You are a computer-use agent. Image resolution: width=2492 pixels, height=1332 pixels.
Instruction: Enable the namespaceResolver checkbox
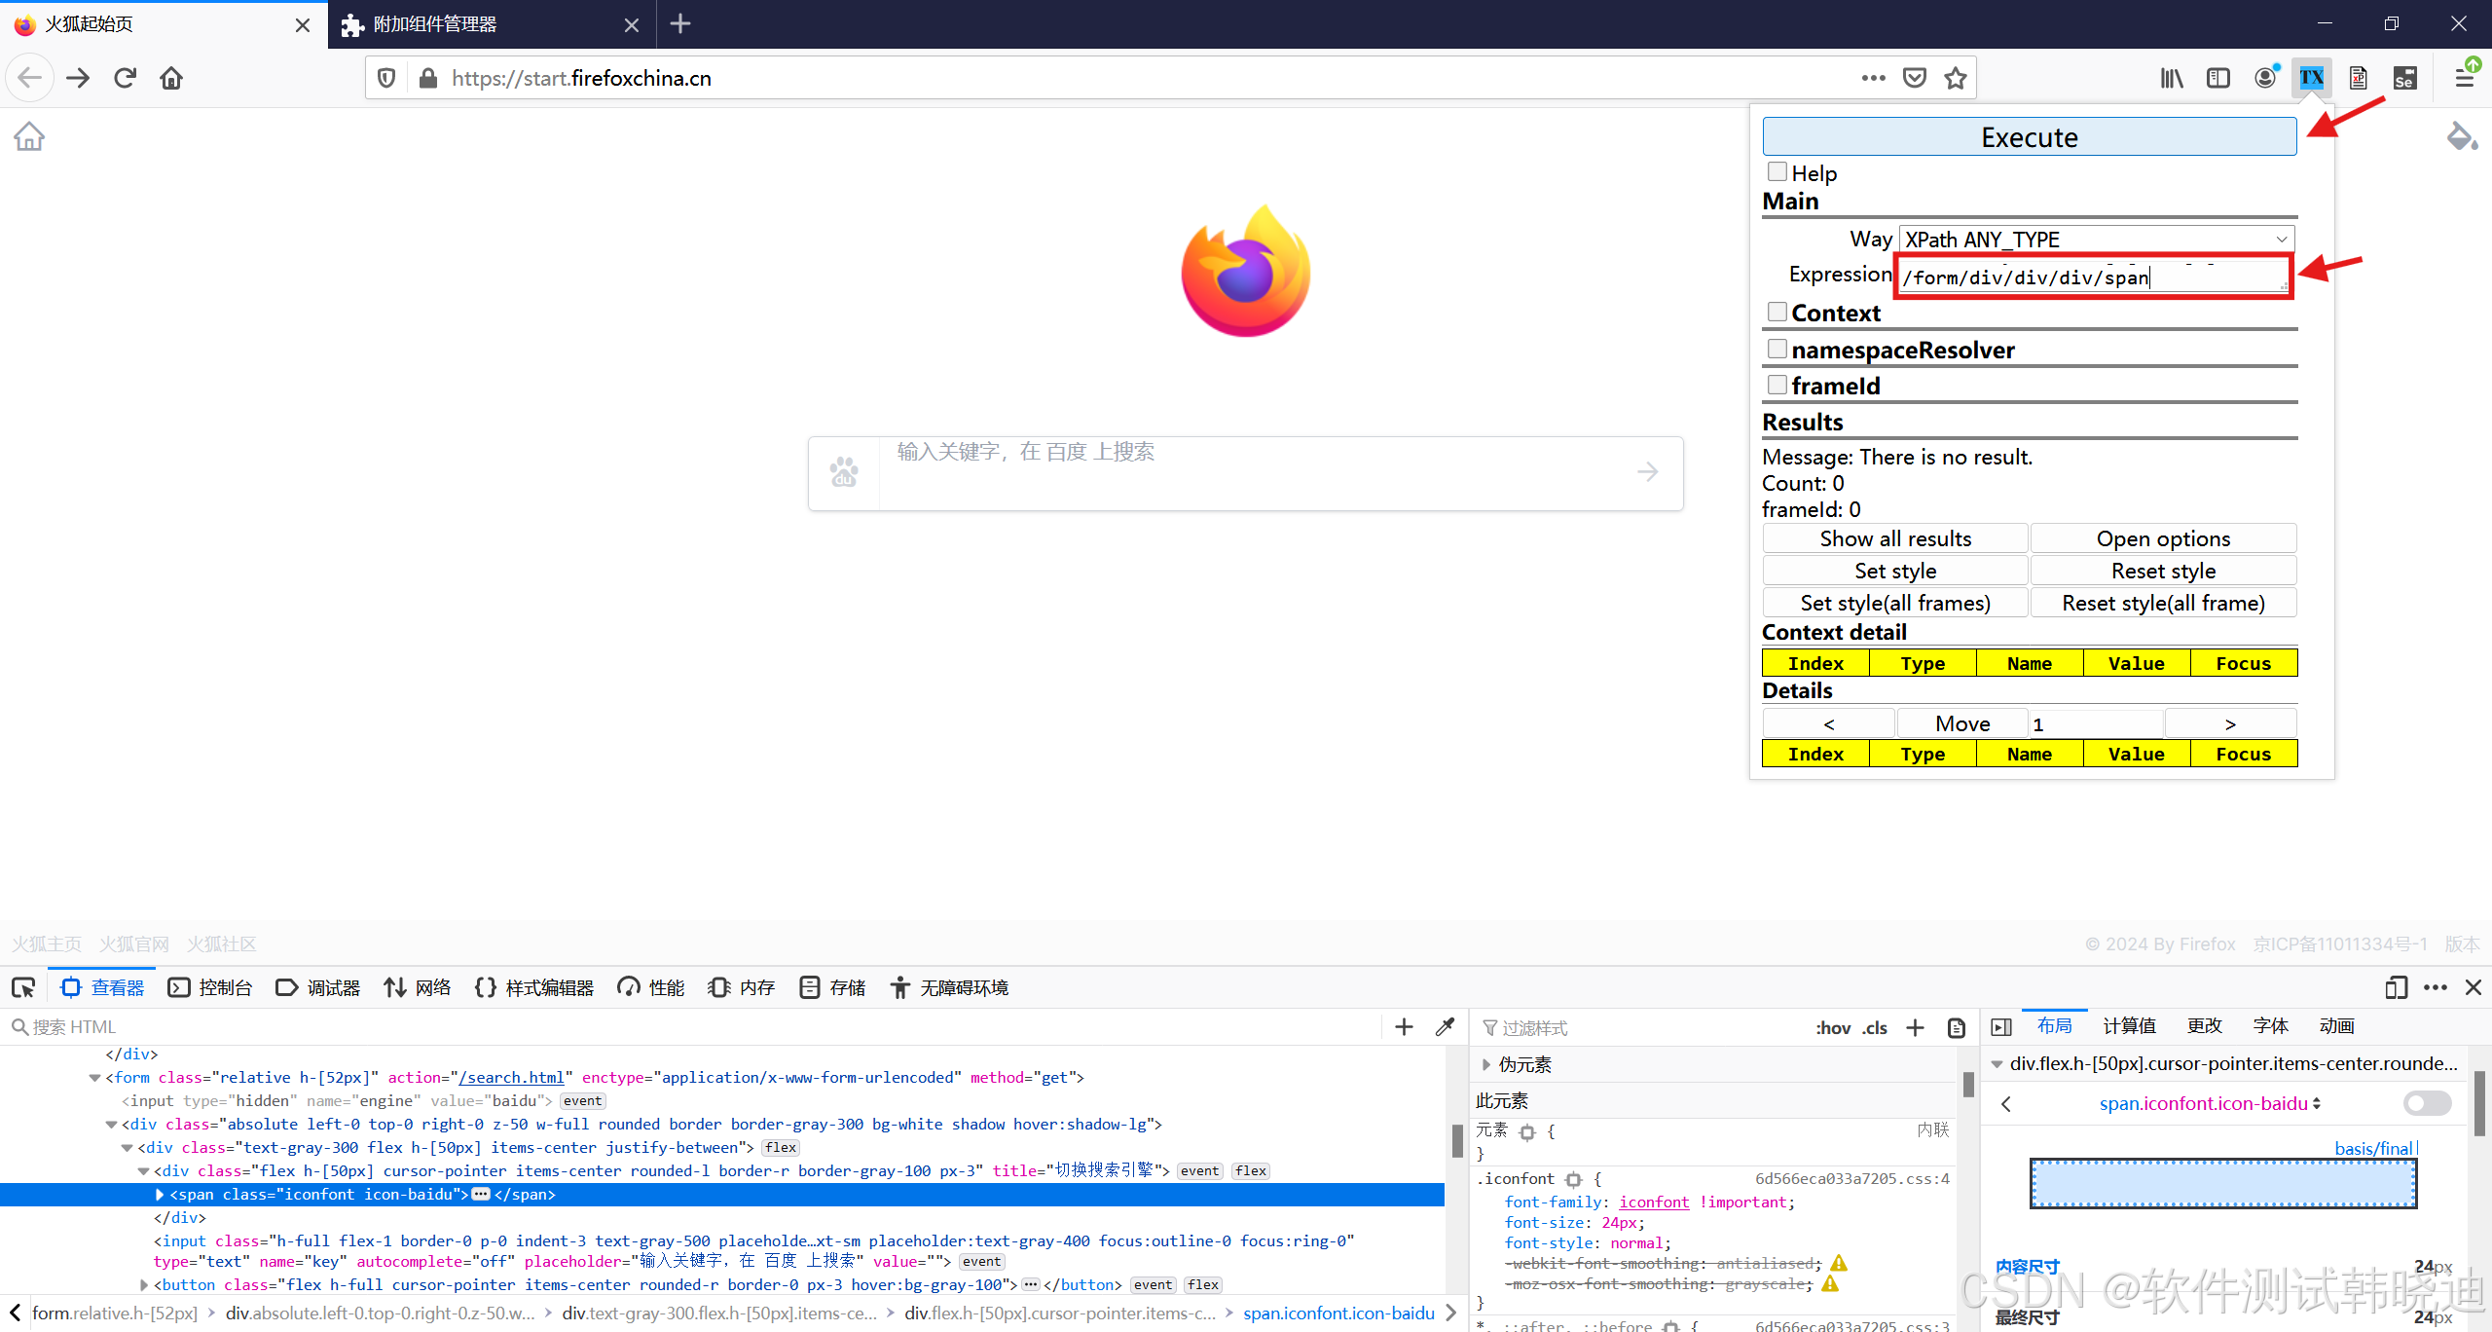tap(1777, 349)
